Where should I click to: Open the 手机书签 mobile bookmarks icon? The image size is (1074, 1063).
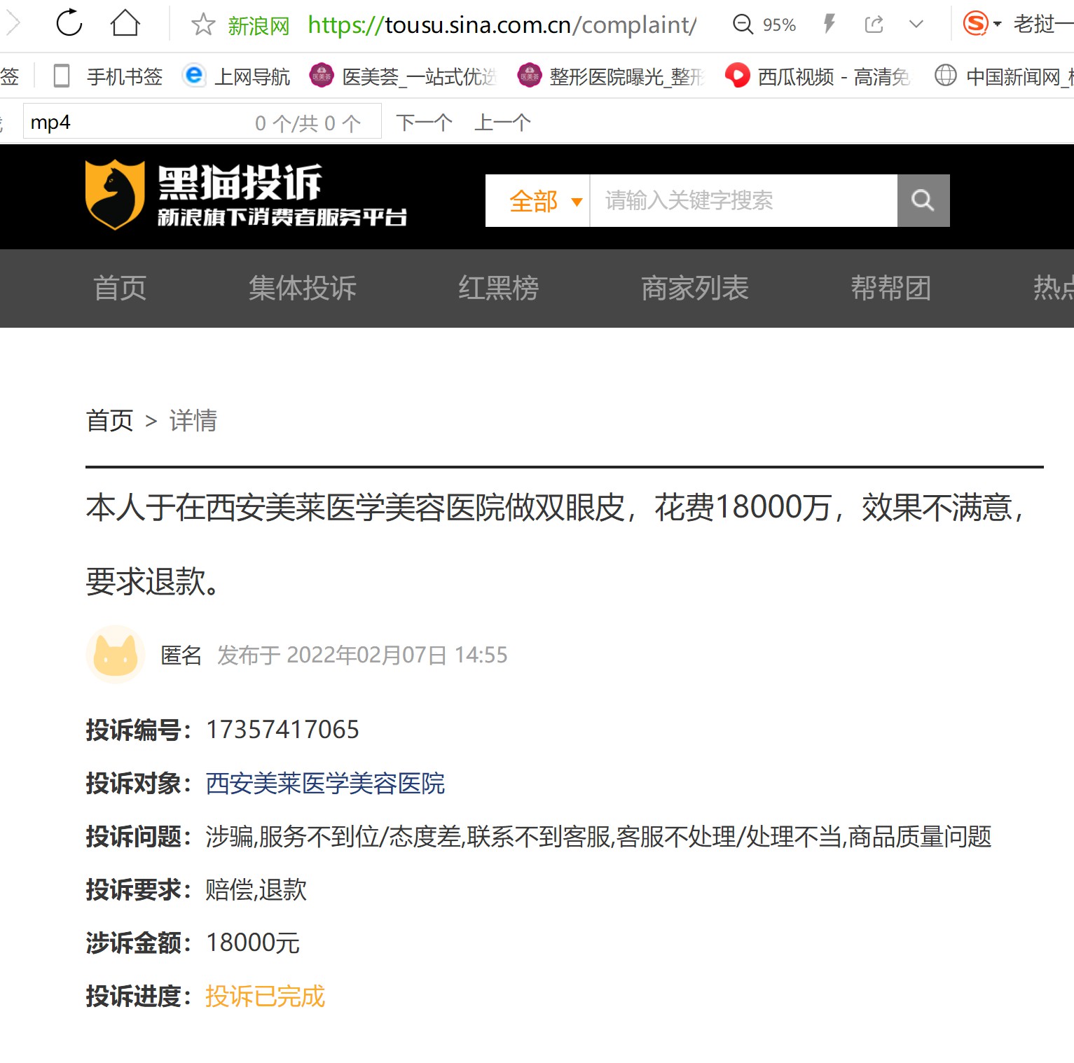[62, 76]
